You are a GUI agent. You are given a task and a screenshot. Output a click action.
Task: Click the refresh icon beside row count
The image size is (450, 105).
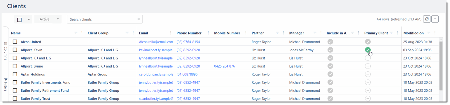click(427, 19)
